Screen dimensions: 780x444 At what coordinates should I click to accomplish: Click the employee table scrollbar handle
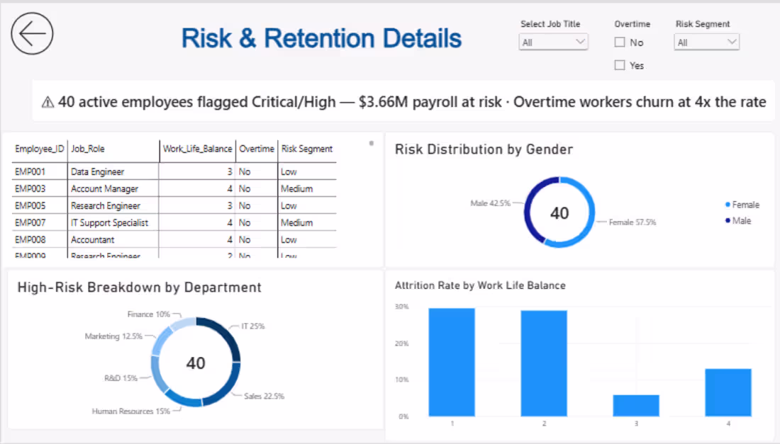coord(371,144)
